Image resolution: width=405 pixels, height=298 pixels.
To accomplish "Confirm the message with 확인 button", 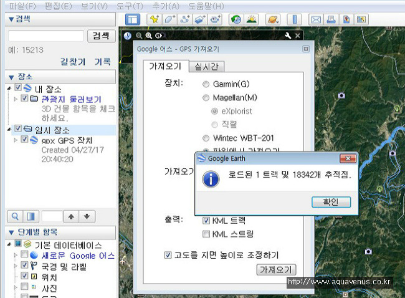I will [331, 202].
